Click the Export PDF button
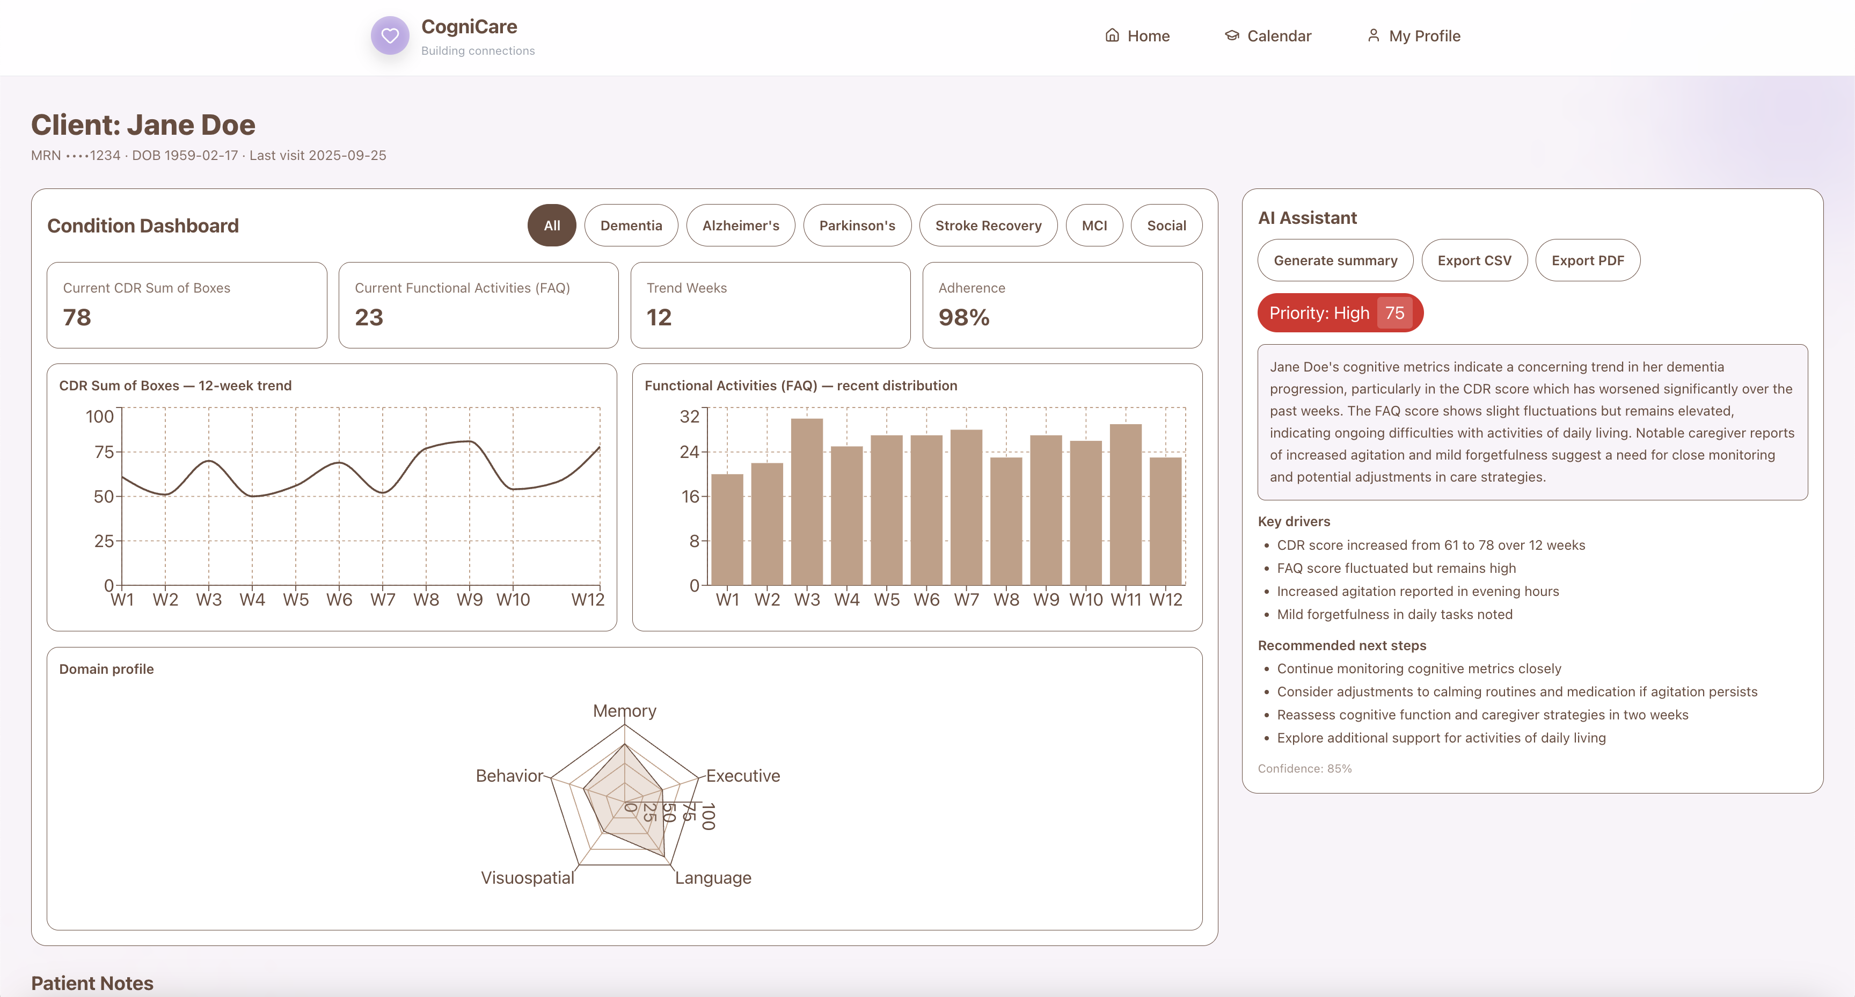Screen dimensions: 1855x997 (x=1587, y=261)
